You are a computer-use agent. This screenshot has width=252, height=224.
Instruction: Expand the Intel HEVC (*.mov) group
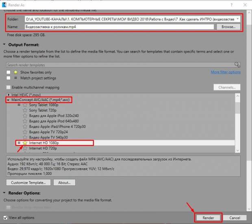click(8, 94)
